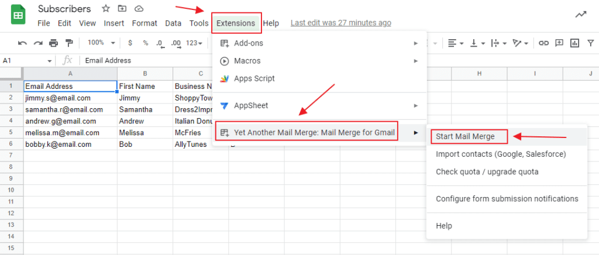Click the Apps Script icon
599x255 pixels.
pos(224,78)
